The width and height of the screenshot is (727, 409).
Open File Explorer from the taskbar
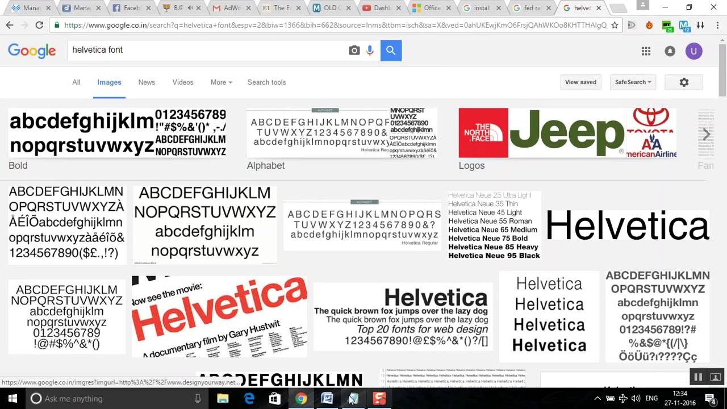[223, 398]
